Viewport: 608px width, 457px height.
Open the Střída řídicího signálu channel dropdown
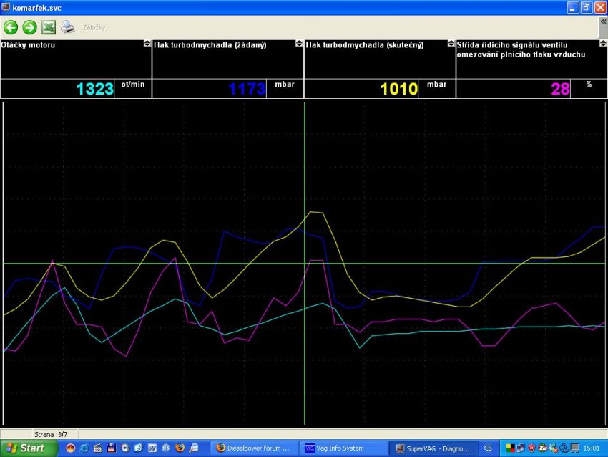pyautogui.click(x=603, y=44)
